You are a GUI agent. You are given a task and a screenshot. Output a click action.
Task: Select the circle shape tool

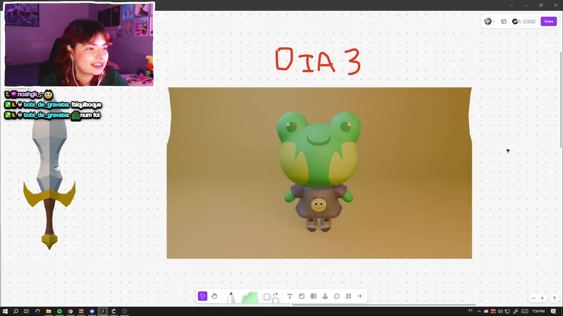pyautogui.click(x=275, y=301)
